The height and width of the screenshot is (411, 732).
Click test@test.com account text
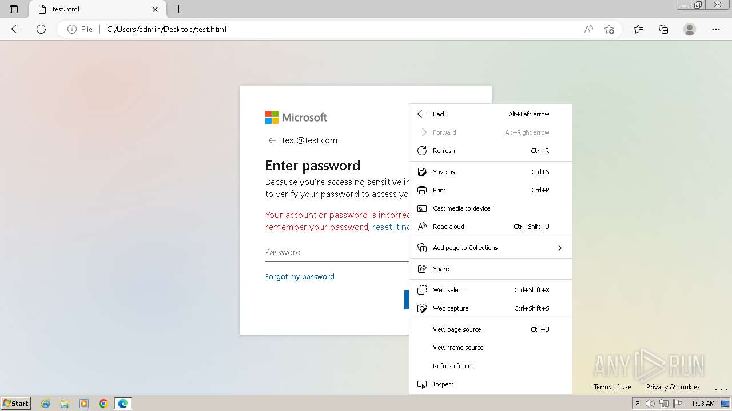pos(309,140)
